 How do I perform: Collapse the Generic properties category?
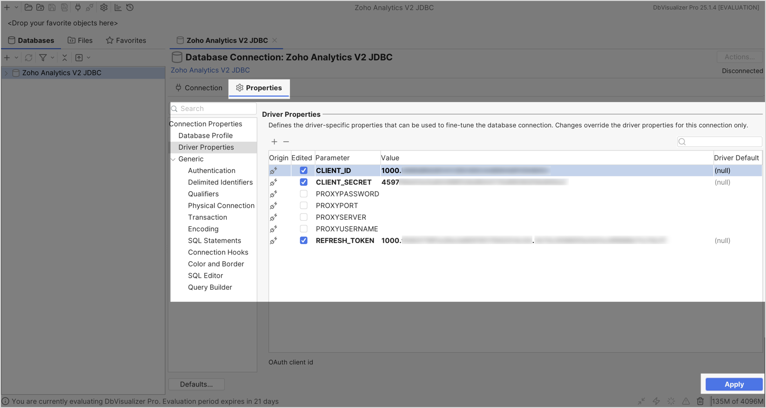173,159
